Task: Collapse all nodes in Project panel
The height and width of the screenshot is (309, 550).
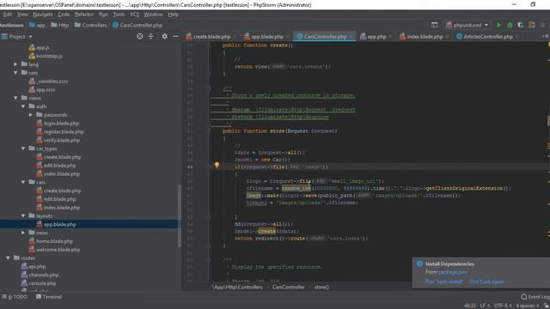Action: coord(151,36)
